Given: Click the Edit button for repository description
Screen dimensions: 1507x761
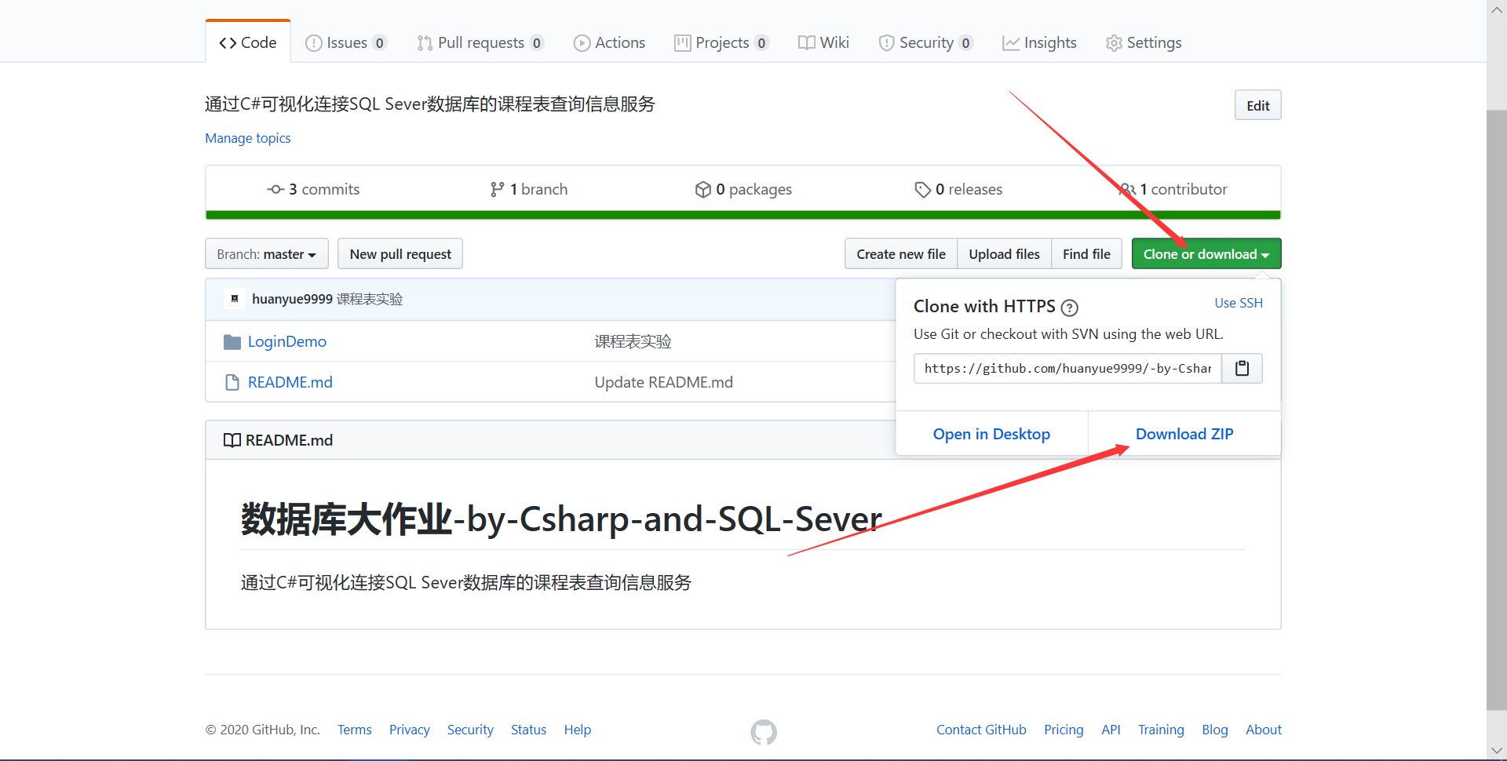Looking at the screenshot, I should coord(1257,104).
